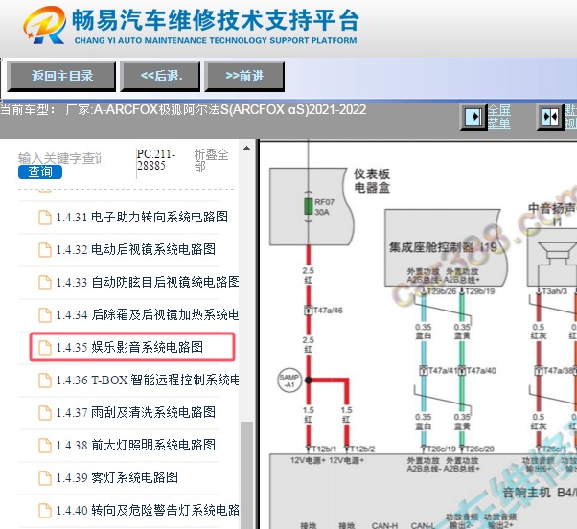Click the document icon of 1.4.40
Image resolution: width=577 pixels, height=529 pixels.
click(x=45, y=511)
